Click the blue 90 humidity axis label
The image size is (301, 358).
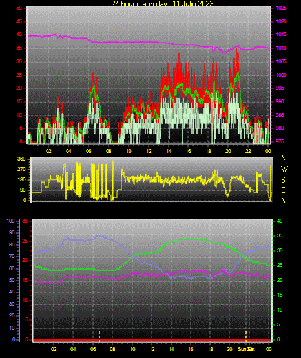point(12,233)
